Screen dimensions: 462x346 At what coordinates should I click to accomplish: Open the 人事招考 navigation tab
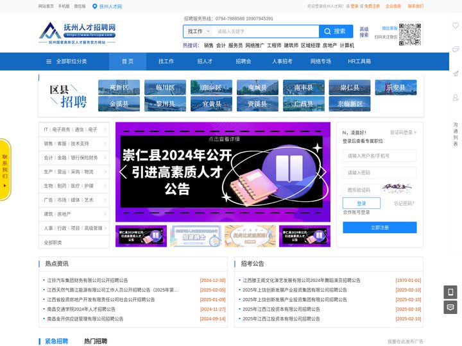[282, 62]
